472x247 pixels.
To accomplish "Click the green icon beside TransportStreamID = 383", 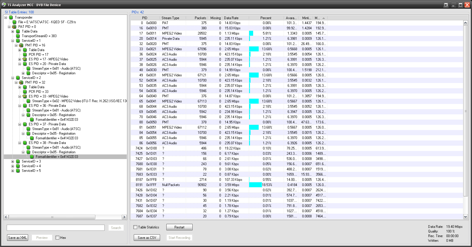I will [x=18, y=36].
